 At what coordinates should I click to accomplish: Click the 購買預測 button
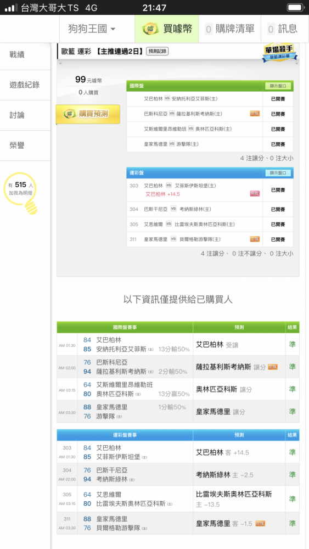pos(88,114)
